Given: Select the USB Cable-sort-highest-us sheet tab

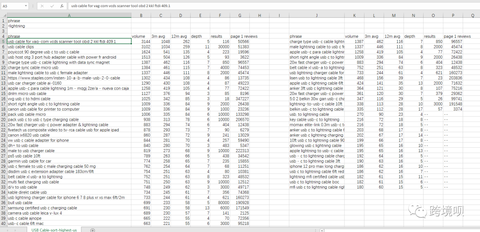Looking at the screenshot, I should point(54,230).
